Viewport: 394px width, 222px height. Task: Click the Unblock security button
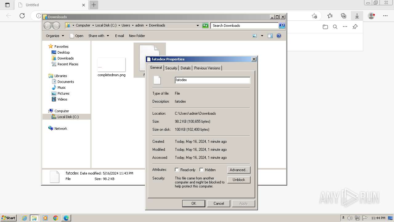point(239,180)
